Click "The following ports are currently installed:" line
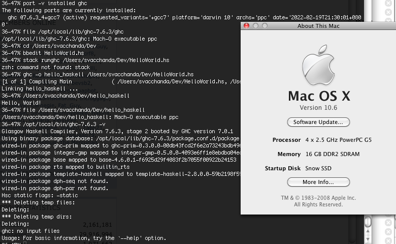 (x=69, y=10)
